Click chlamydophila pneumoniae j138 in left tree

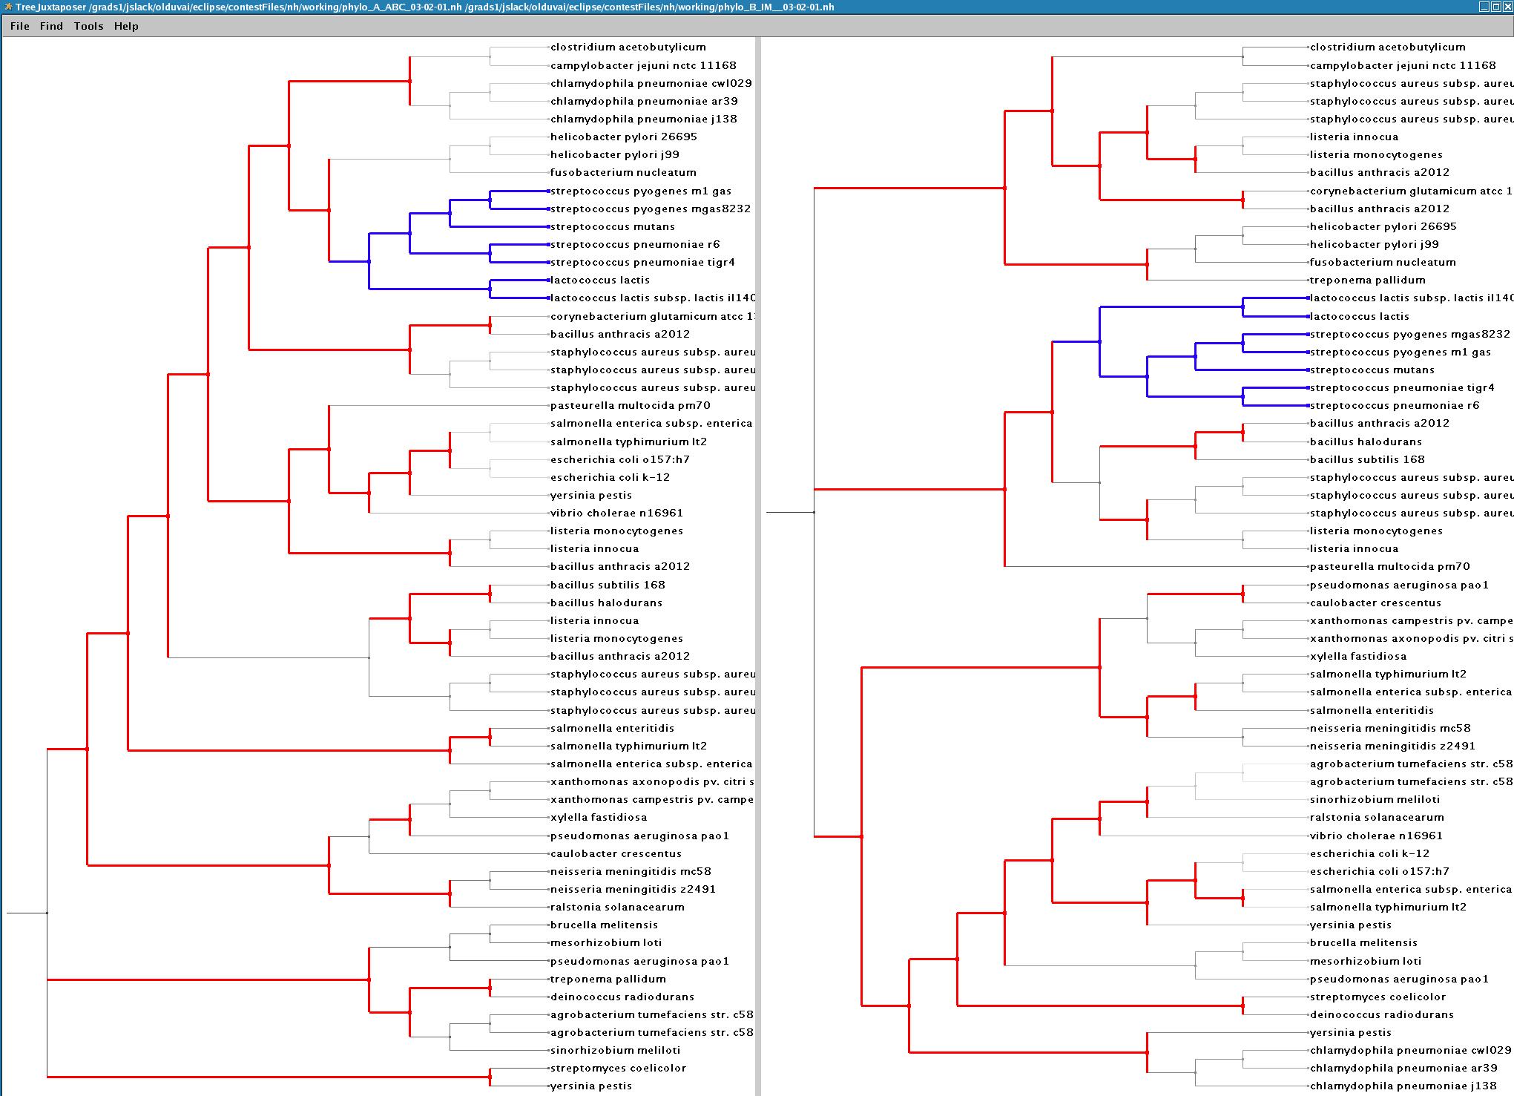(644, 119)
